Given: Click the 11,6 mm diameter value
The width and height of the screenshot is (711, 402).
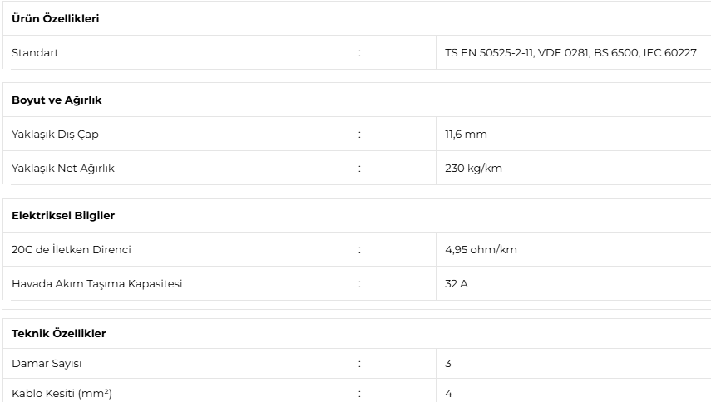Looking at the screenshot, I should point(466,134).
